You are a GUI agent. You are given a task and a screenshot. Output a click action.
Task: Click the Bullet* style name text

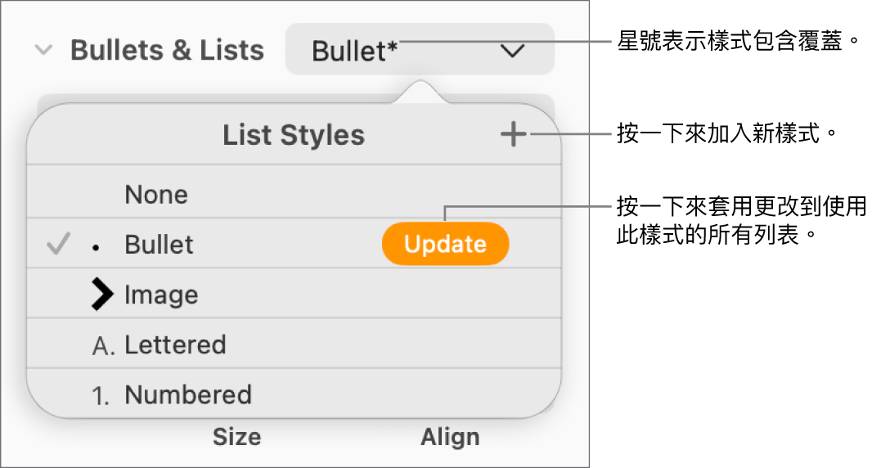355,52
